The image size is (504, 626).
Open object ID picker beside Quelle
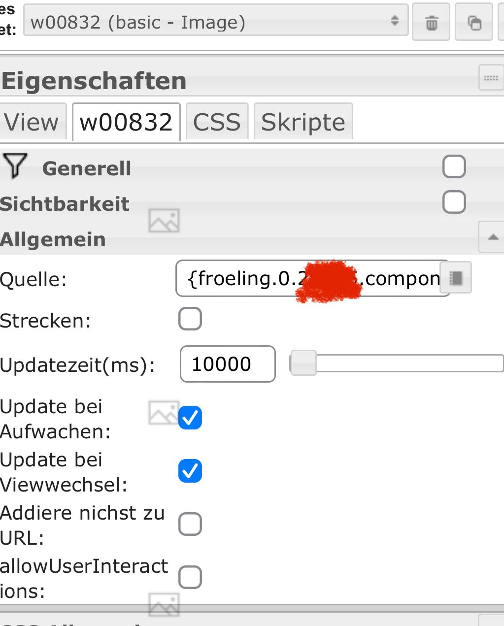click(x=456, y=278)
